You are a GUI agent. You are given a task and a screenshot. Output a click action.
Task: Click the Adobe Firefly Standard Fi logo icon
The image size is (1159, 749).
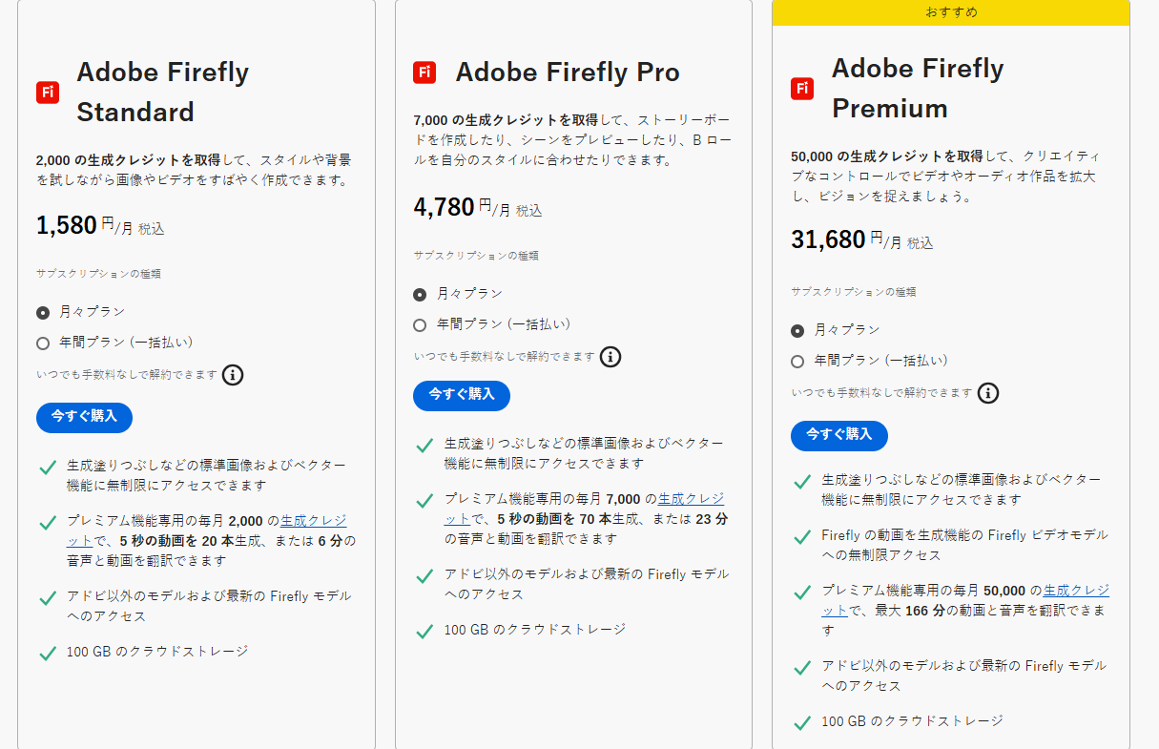click(x=47, y=92)
